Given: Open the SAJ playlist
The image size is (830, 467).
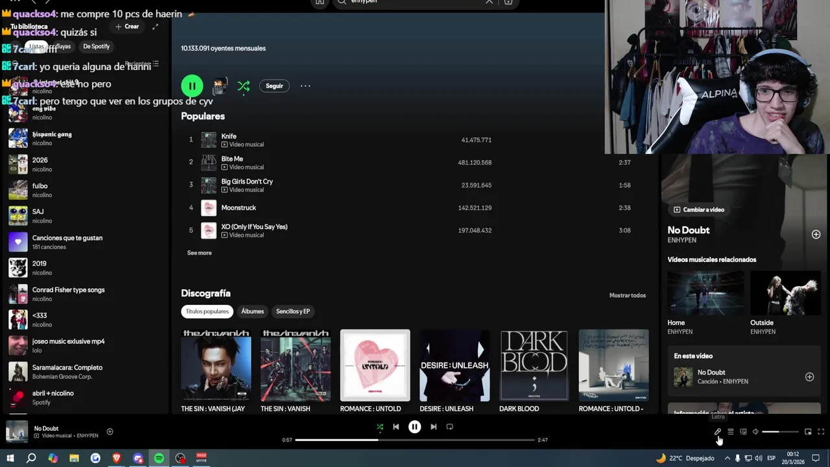Looking at the screenshot, I should coord(84,216).
